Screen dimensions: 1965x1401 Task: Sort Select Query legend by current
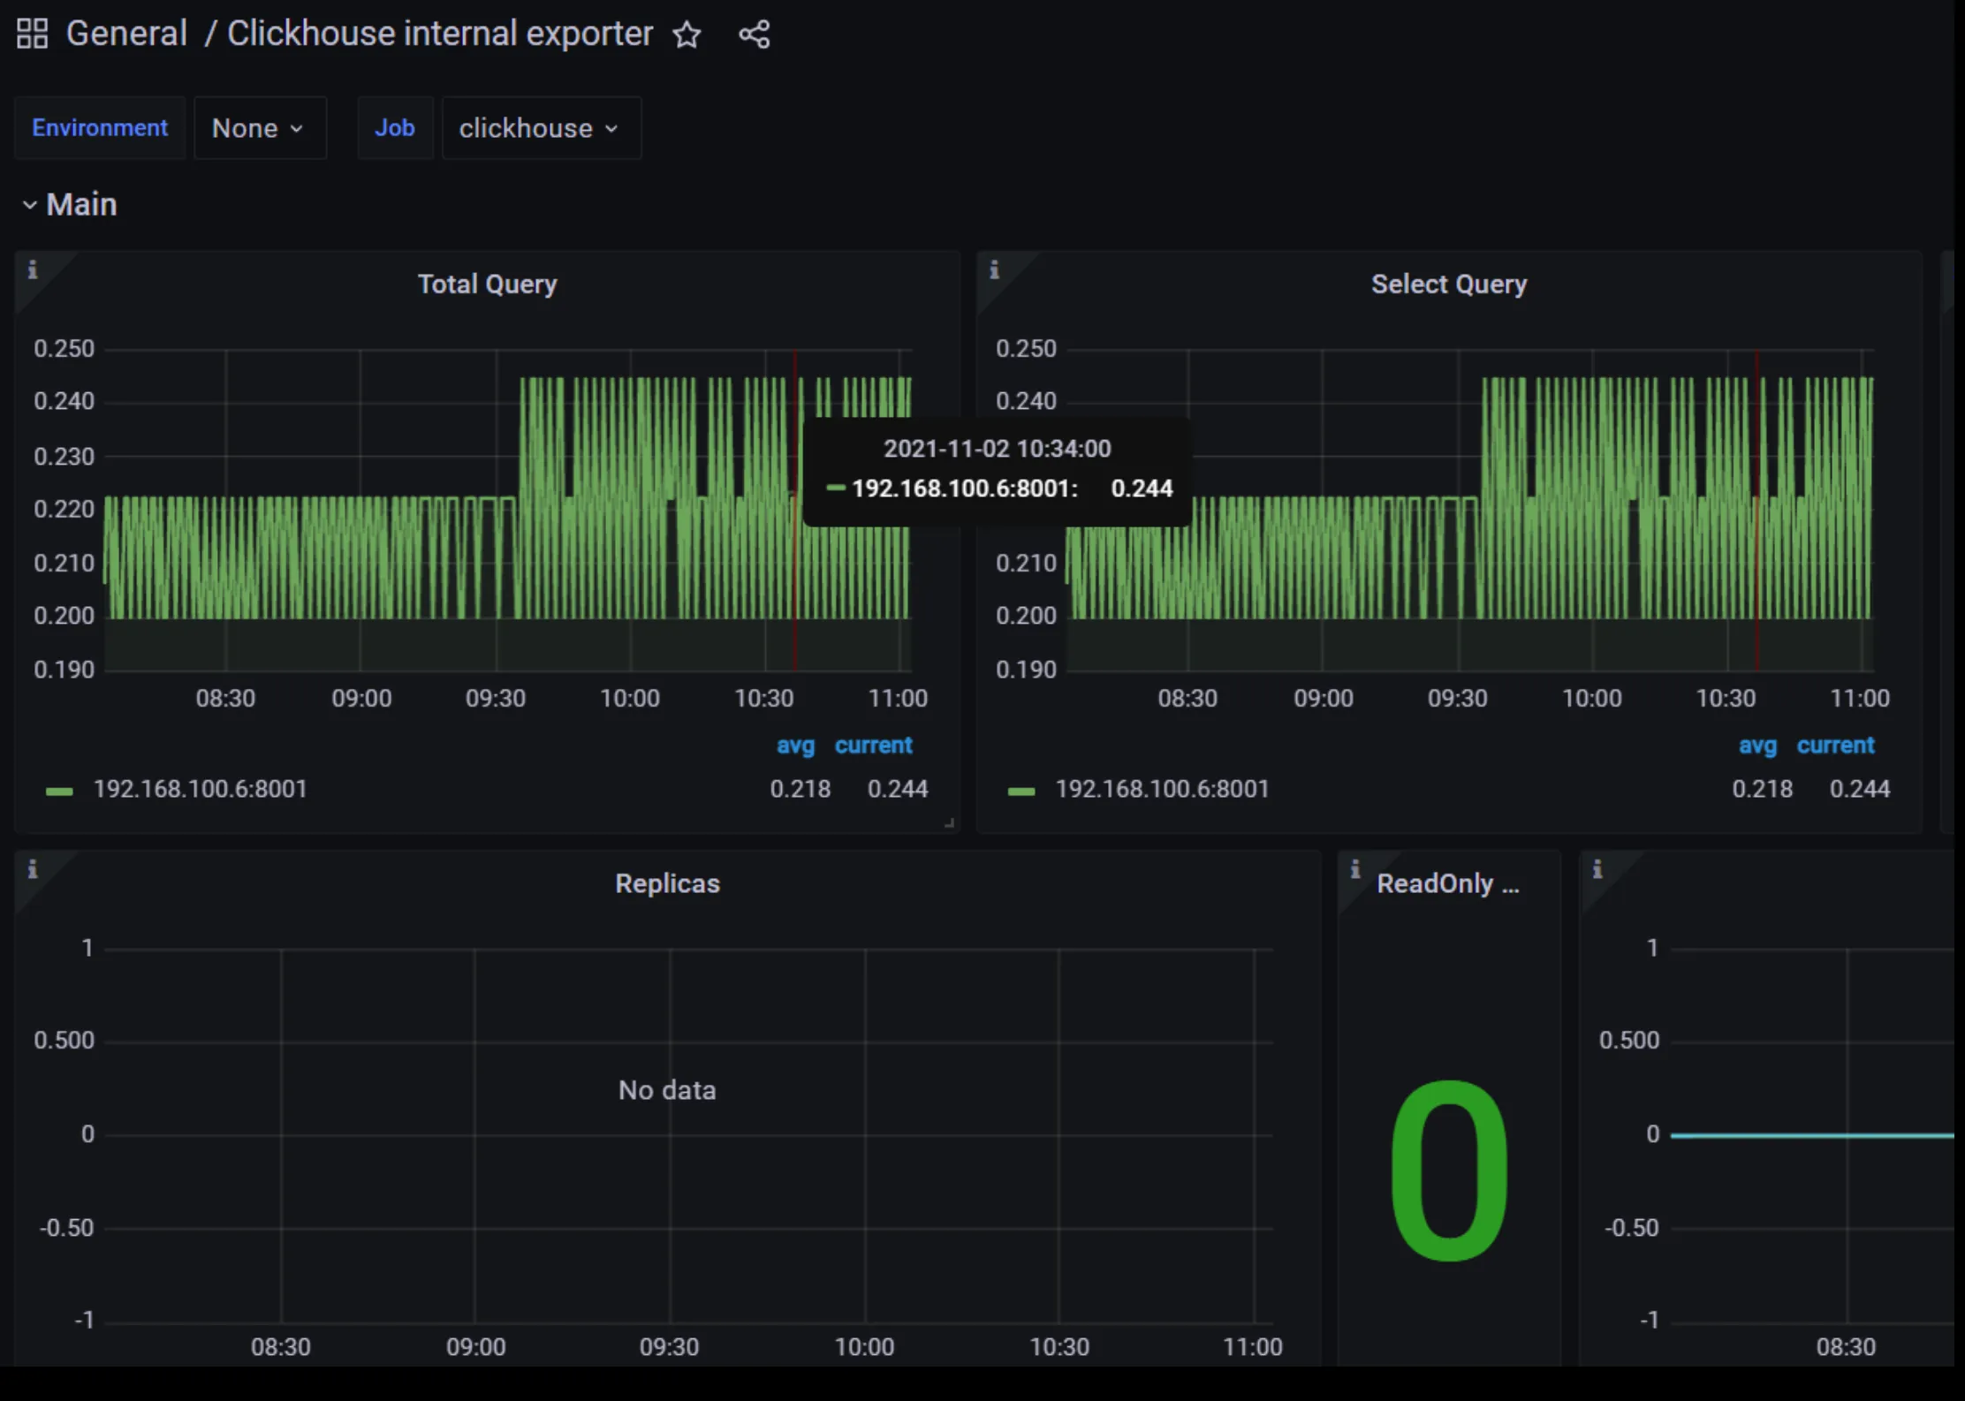1834,746
